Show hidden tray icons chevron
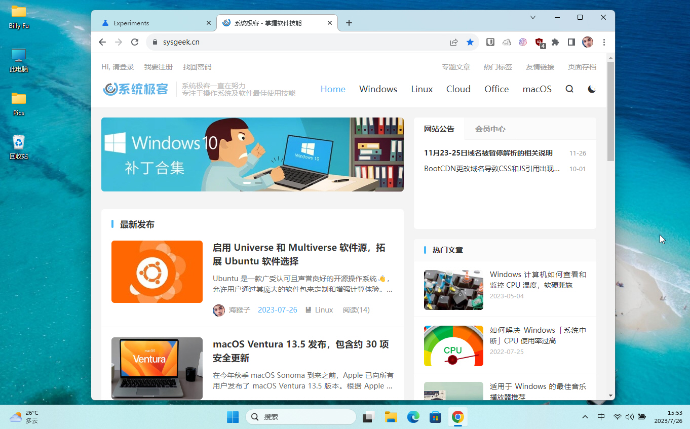 click(585, 417)
